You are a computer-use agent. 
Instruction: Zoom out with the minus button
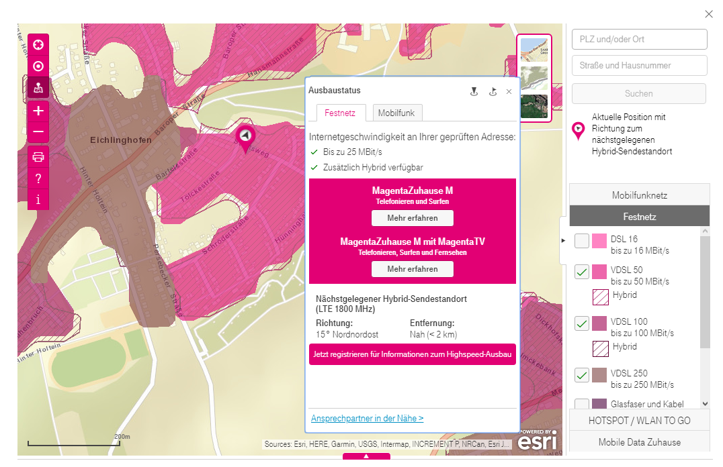pyautogui.click(x=38, y=132)
